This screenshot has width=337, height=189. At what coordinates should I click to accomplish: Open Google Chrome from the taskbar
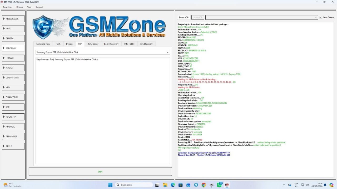(204, 185)
